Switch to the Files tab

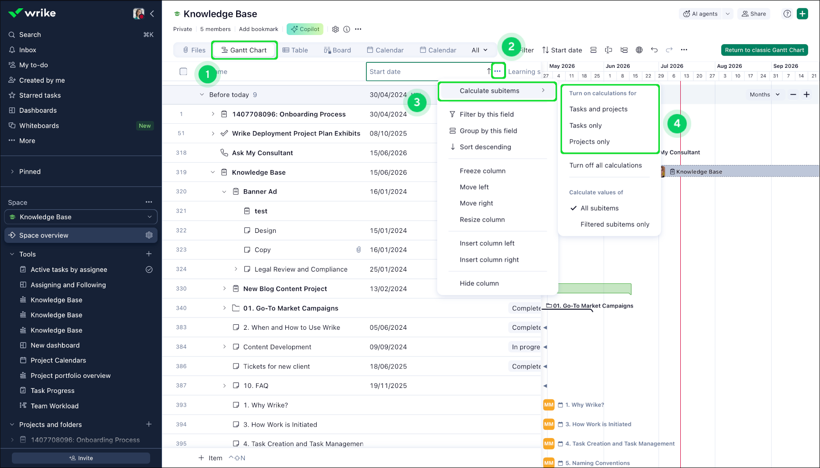(194, 50)
